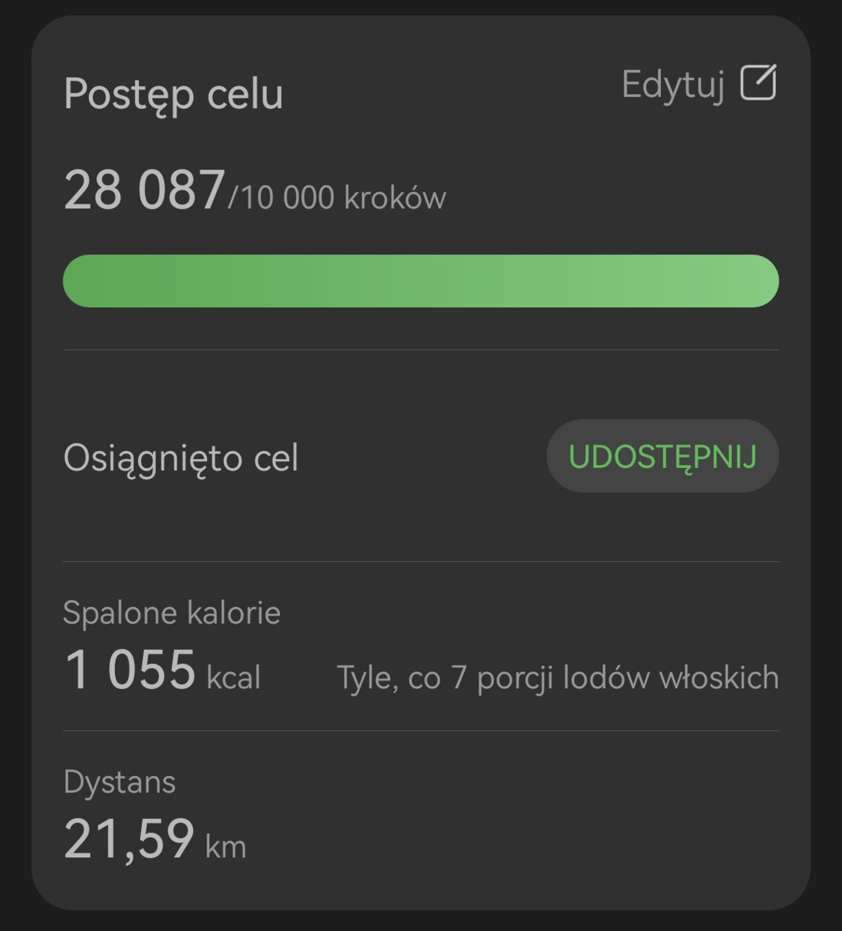Open goal editing via Edytuj text
Image resolution: width=842 pixels, height=931 pixels.
(x=673, y=86)
